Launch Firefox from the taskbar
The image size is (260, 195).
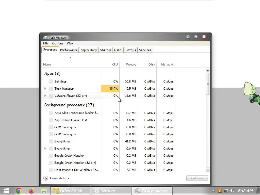point(31,191)
